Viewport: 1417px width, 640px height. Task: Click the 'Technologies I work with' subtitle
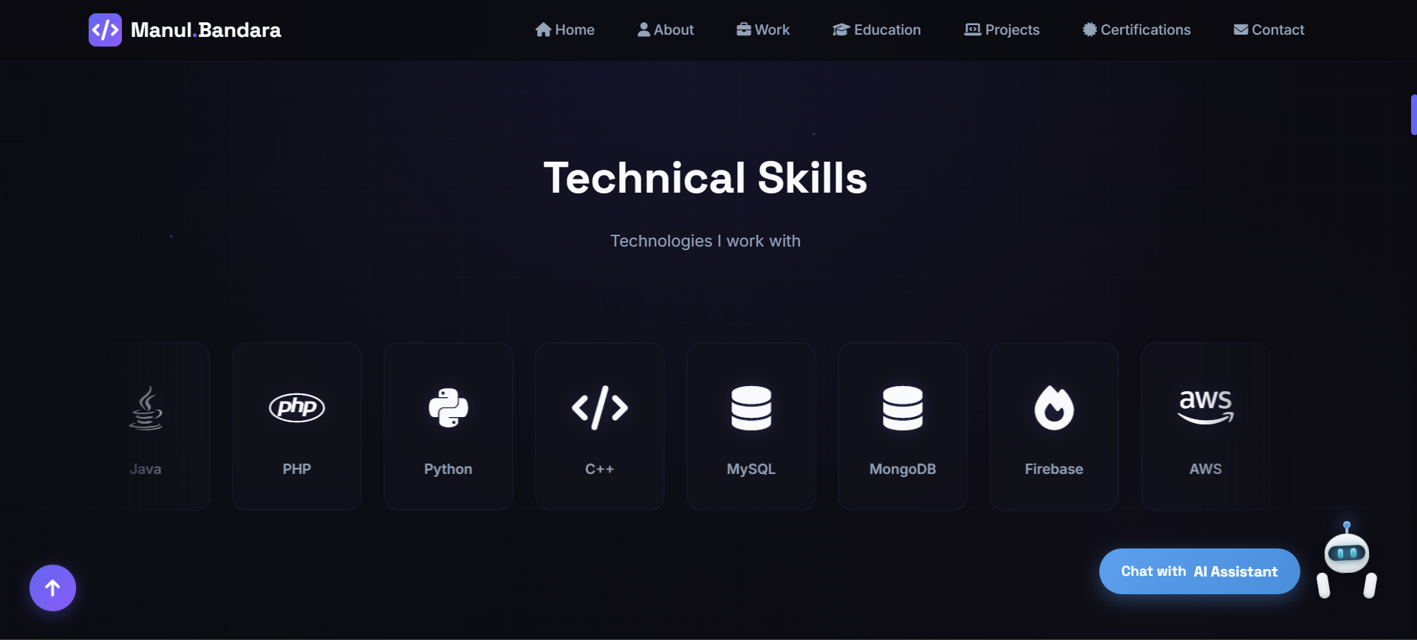tap(706, 241)
